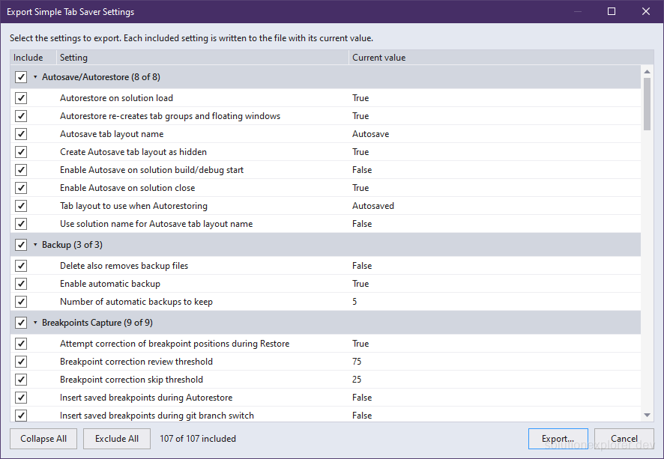664x459 pixels.
Task: Select the Autosave/Autorestore (8 of 8) header text
Action: (100, 77)
